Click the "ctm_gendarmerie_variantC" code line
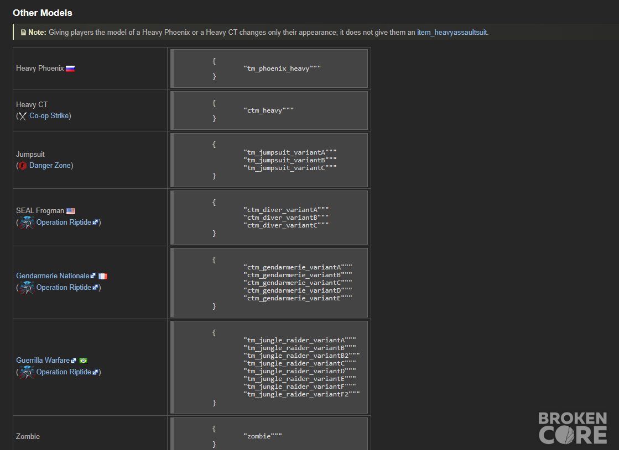 pyautogui.click(x=298, y=283)
